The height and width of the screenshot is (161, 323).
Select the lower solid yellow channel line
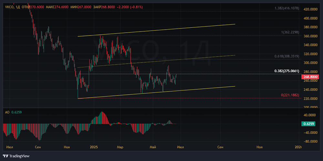[157, 92]
